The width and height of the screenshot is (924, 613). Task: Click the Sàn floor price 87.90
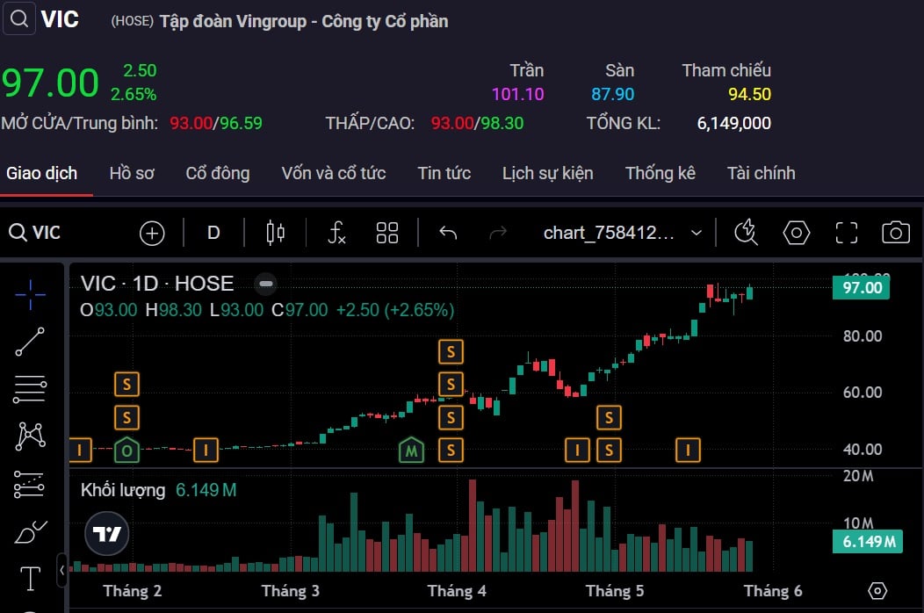click(x=613, y=94)
